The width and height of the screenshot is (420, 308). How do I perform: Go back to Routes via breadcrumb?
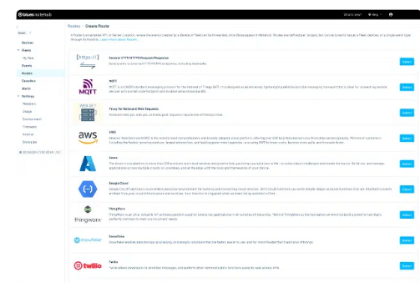click(73, 26)
